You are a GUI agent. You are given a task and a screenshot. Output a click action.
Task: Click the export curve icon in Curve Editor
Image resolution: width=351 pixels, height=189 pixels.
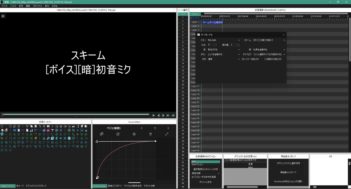[118, 134]
